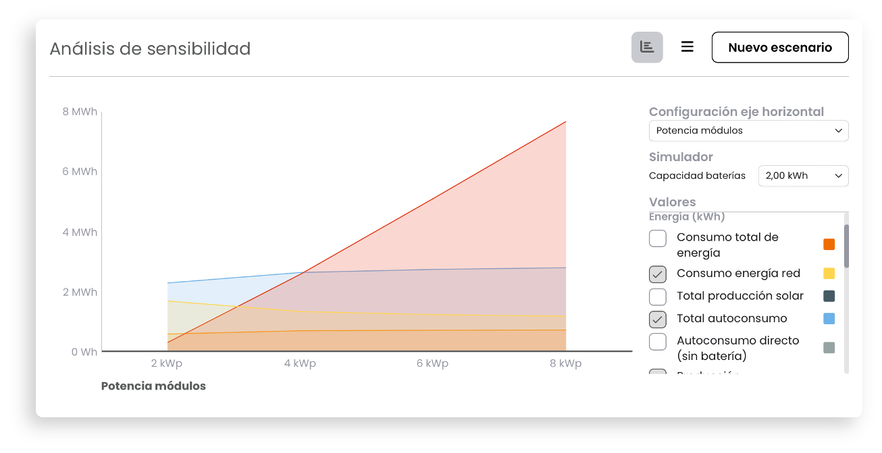Click the orange Consumo total de energía swatch

pyautogui.click(x=829, y=245)
